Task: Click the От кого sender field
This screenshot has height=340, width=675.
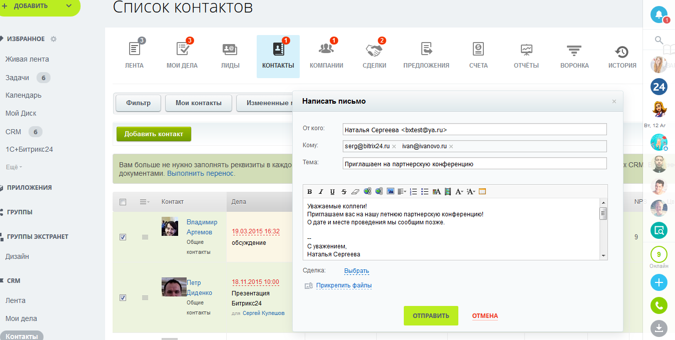Action: (474, 129)
